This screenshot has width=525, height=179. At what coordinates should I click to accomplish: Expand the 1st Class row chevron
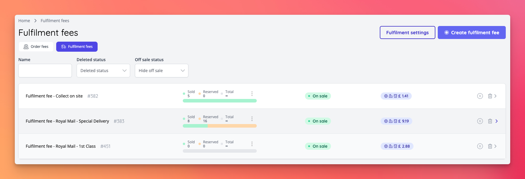tap(496, 146)
